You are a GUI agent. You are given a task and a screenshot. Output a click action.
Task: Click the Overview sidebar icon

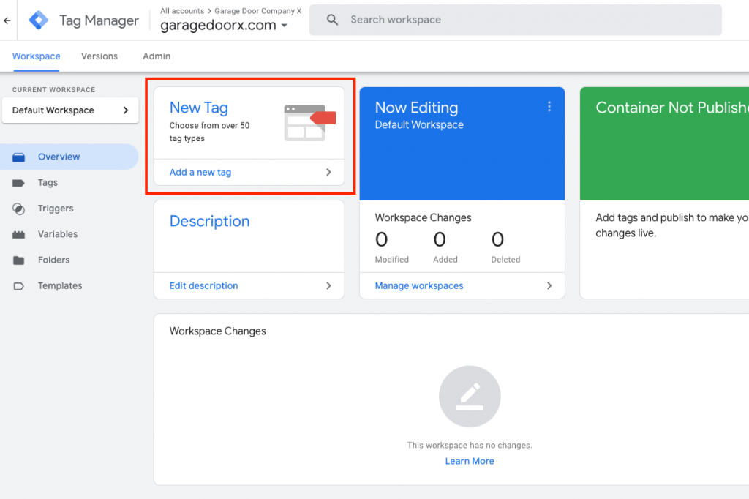point(18,157)
